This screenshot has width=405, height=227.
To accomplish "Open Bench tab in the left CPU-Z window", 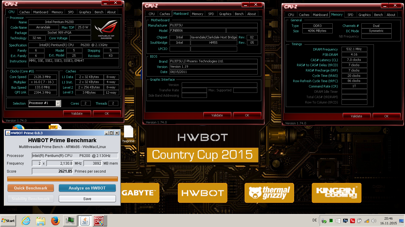I will pos(99,12).
